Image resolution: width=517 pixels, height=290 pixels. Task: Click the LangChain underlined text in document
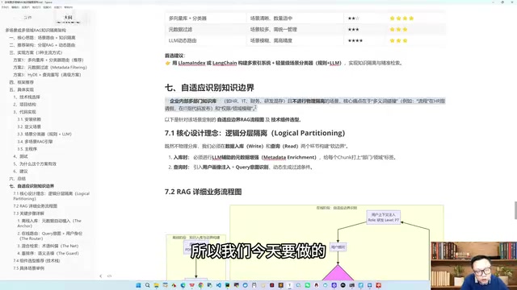click(225, 63)
